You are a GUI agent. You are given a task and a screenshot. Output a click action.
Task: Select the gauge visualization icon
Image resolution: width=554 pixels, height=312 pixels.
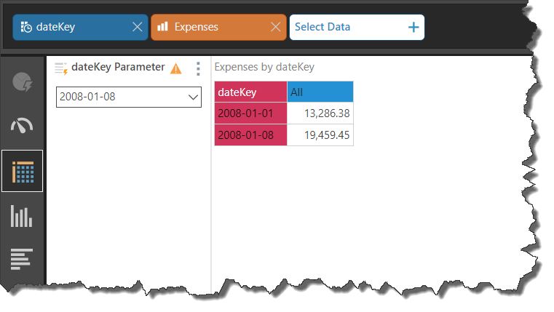point(23,126)
